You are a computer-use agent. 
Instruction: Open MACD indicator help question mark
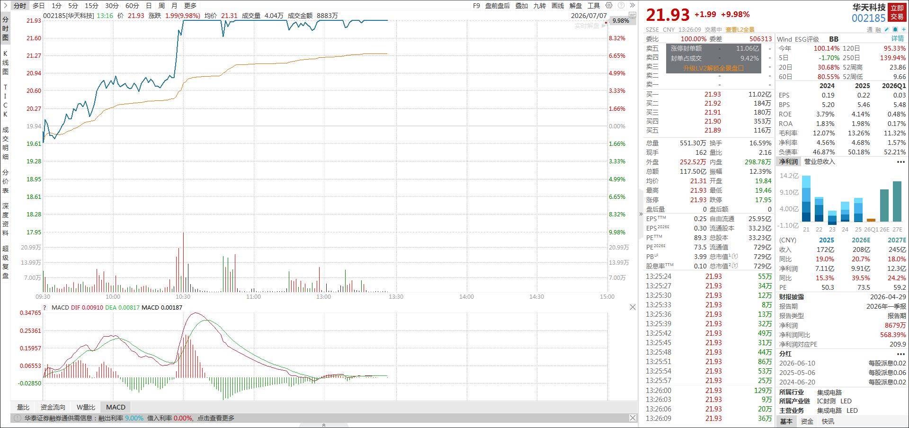point(45,308)
